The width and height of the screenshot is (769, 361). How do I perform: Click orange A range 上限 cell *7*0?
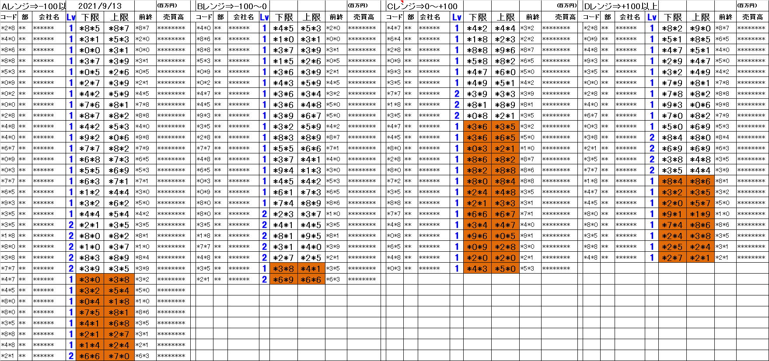[119, 356]
